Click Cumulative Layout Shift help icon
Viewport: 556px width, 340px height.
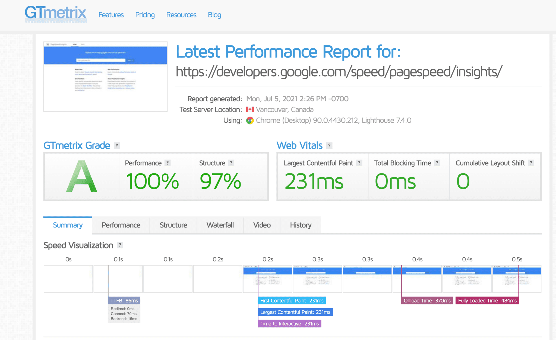531,163
